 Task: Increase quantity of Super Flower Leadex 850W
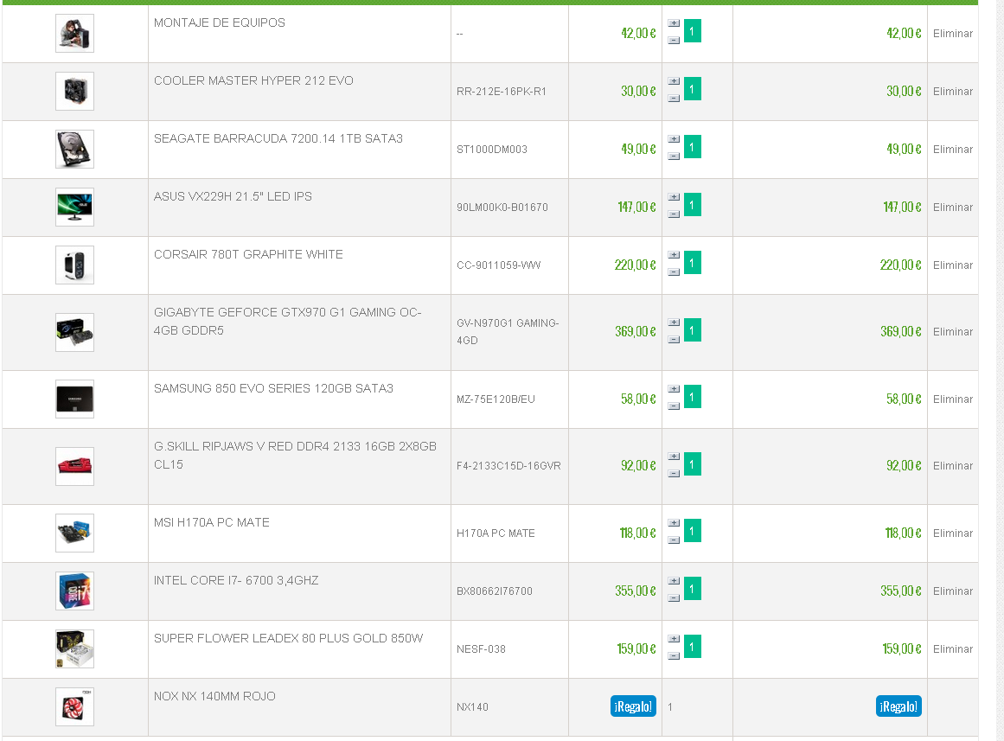click(x=674, y=639)
